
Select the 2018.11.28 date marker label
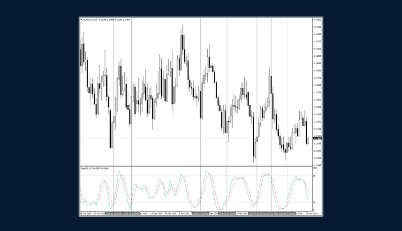coord(132,214)
